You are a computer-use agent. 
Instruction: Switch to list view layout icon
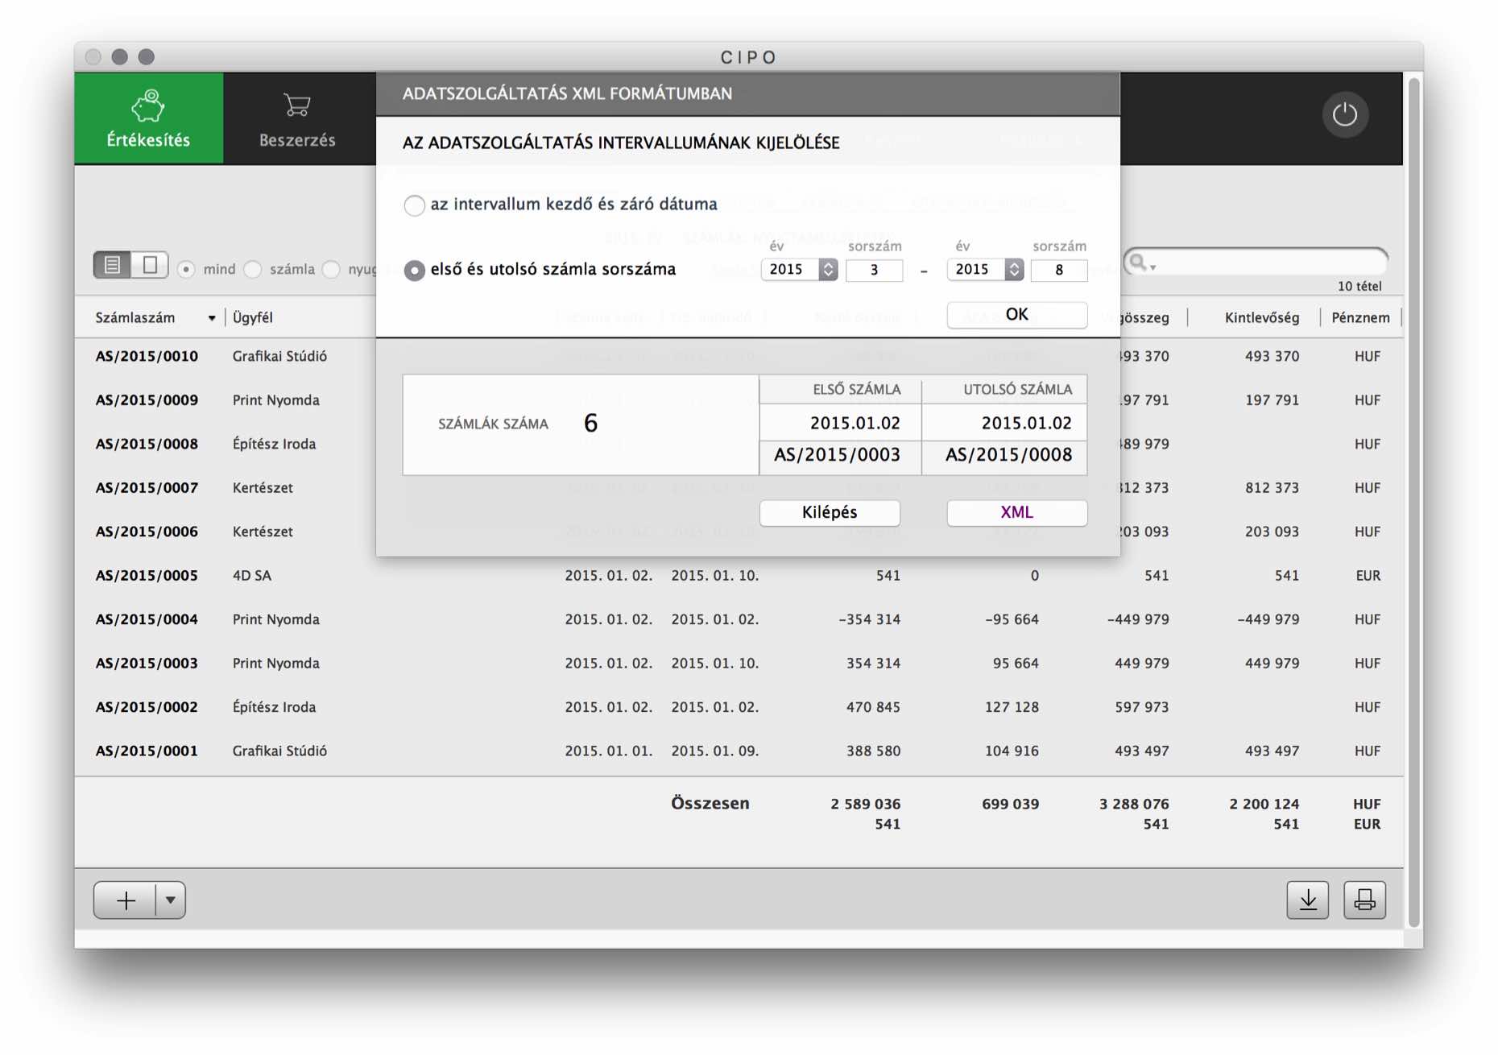tap(113, 265)
